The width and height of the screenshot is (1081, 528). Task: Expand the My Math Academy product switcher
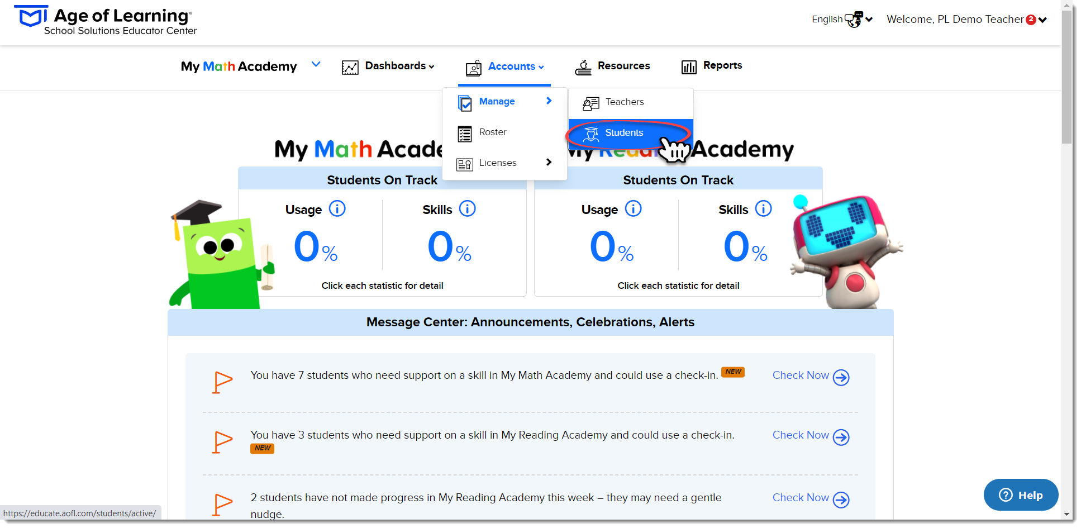[x=316, y=64]
